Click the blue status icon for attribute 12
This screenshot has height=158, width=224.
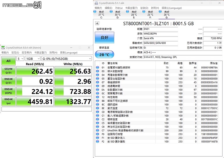98,97
